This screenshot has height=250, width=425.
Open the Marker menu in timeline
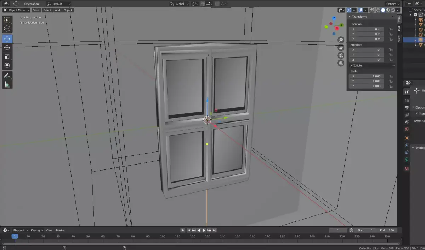(60, 230)
